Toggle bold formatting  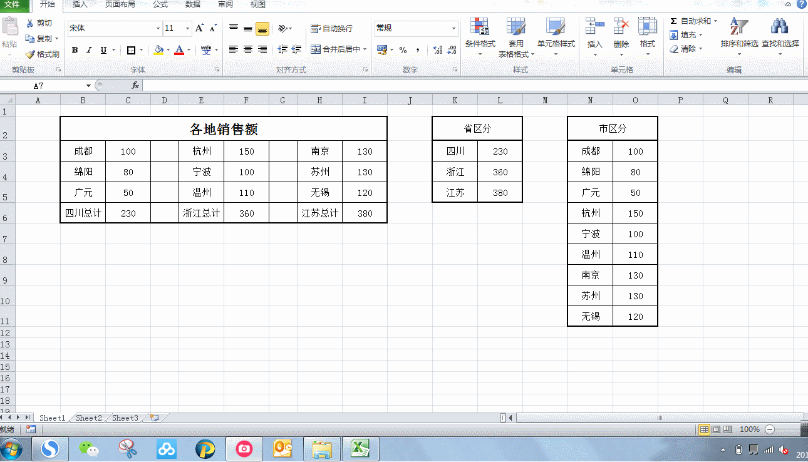(75, 49)
